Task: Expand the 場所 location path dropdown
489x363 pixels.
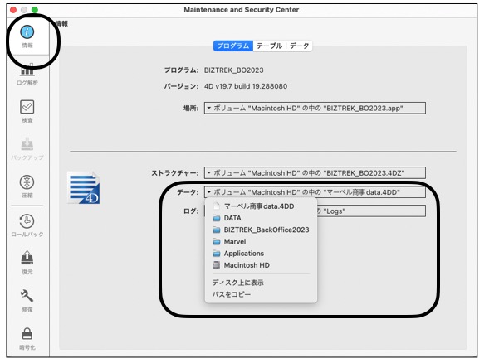Action: click(x=315, y=109)
